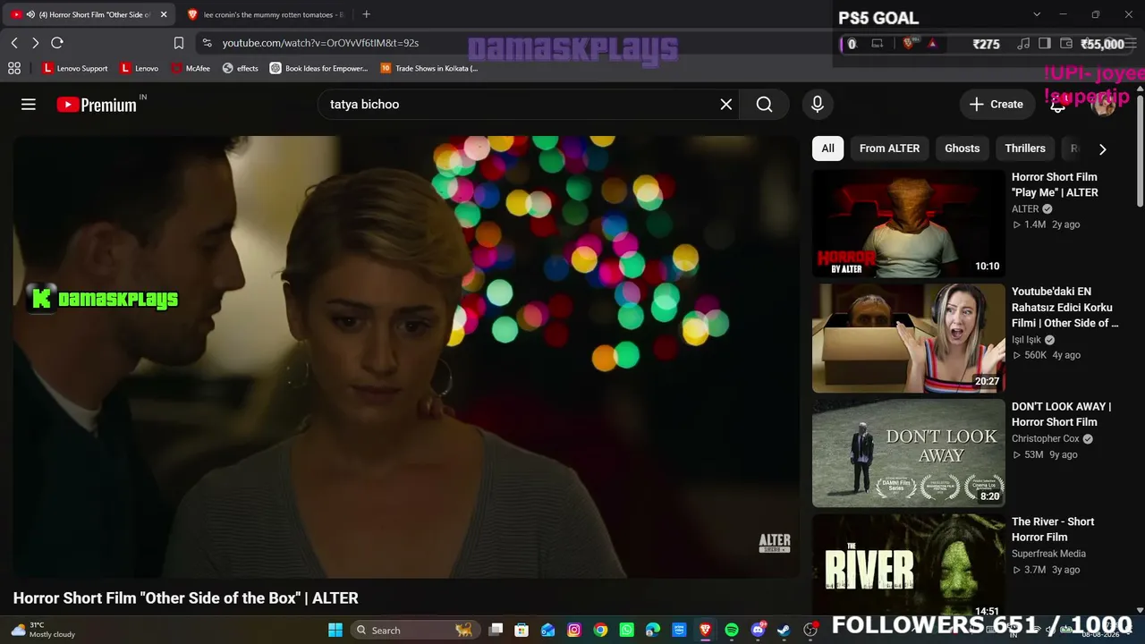Click the address bar URL

(320, 43)
